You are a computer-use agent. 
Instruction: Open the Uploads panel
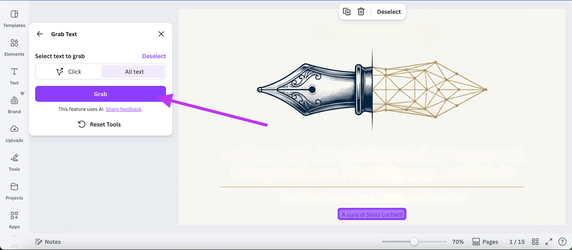pyautogui.click(x=14, y=134)
